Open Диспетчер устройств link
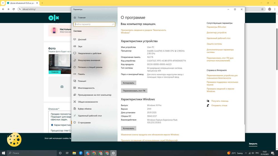Image resolution: width=278 pixels, height=156 pixels. [217, 33]
